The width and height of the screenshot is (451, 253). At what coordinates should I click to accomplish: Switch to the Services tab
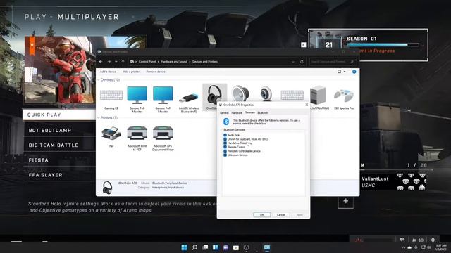tap(250, 112)
